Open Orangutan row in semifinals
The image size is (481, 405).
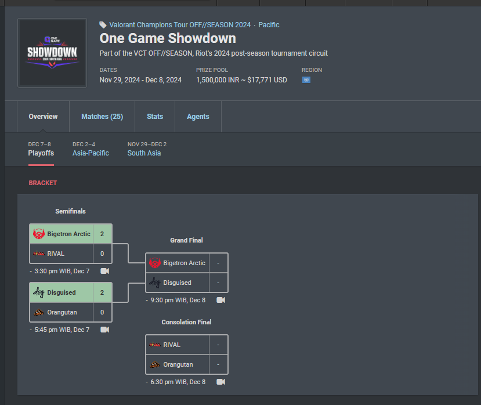[x=71, y=312]
